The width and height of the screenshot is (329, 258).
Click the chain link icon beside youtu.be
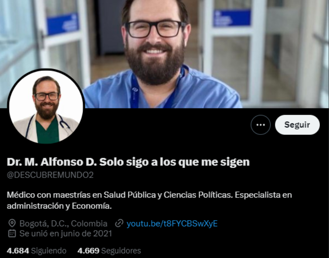(119, 223)
